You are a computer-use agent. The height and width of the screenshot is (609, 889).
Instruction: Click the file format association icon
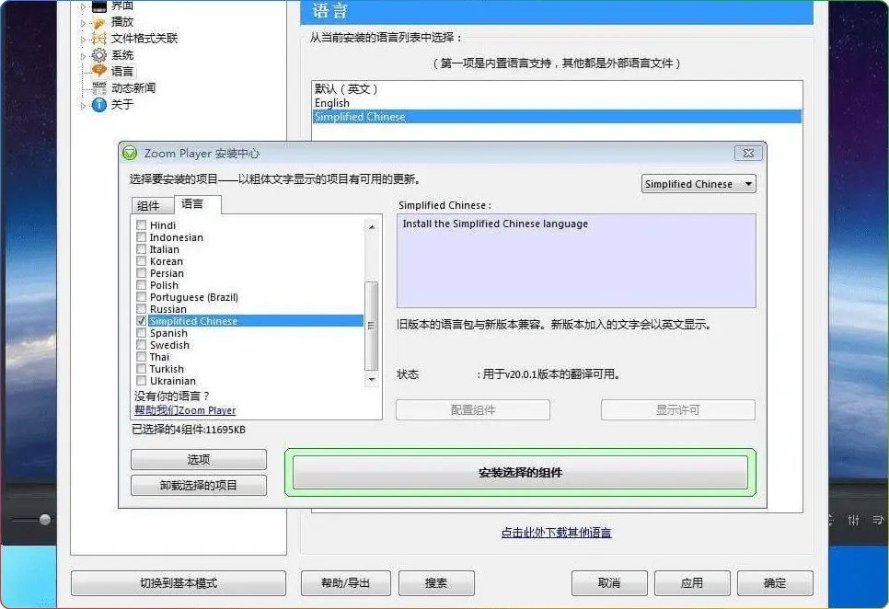point(99,39)
